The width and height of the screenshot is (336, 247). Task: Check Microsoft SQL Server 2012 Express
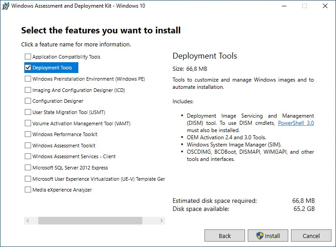tap(28, 168)
